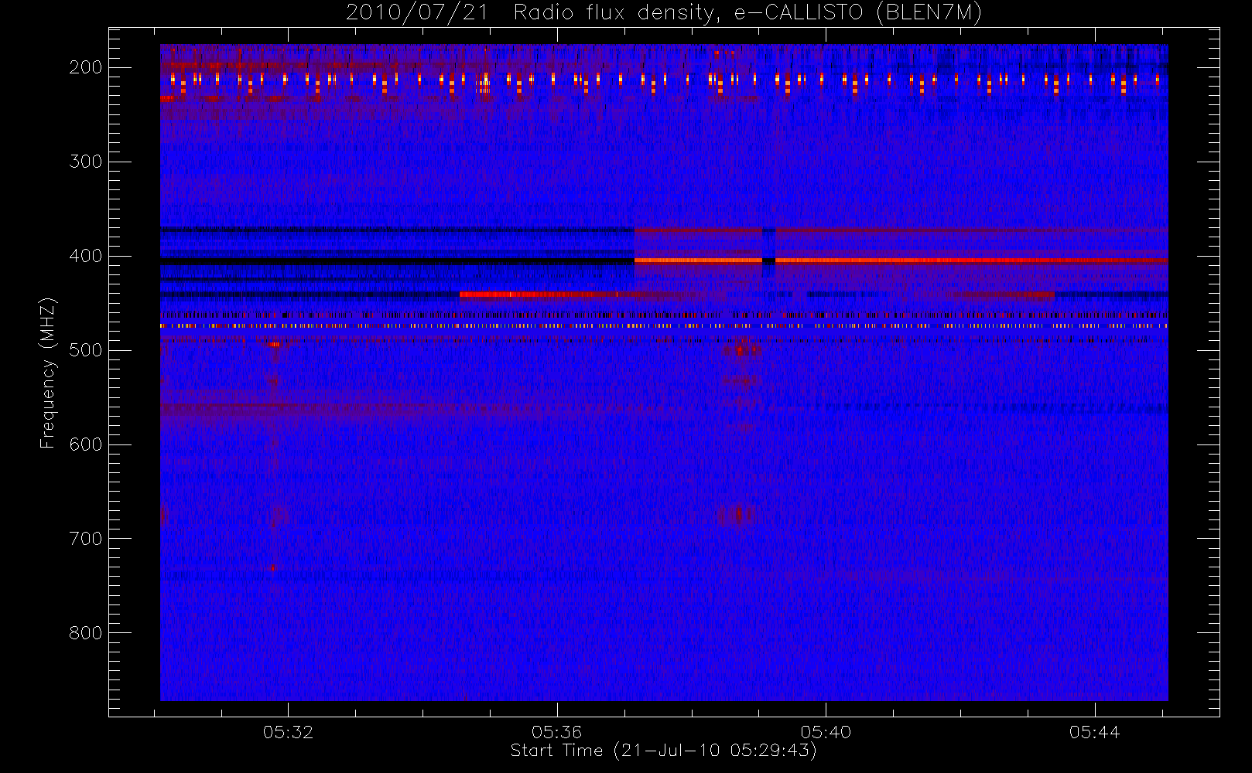This screenshot has height=773, width=1252.
Task: Click the '300' frequency tick label
Action: [86, 162]
